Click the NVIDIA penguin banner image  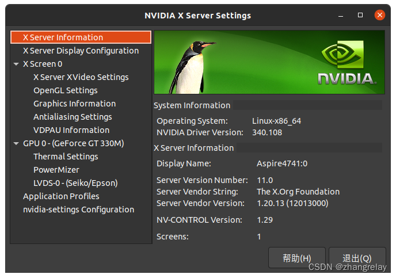click(269, 62)
